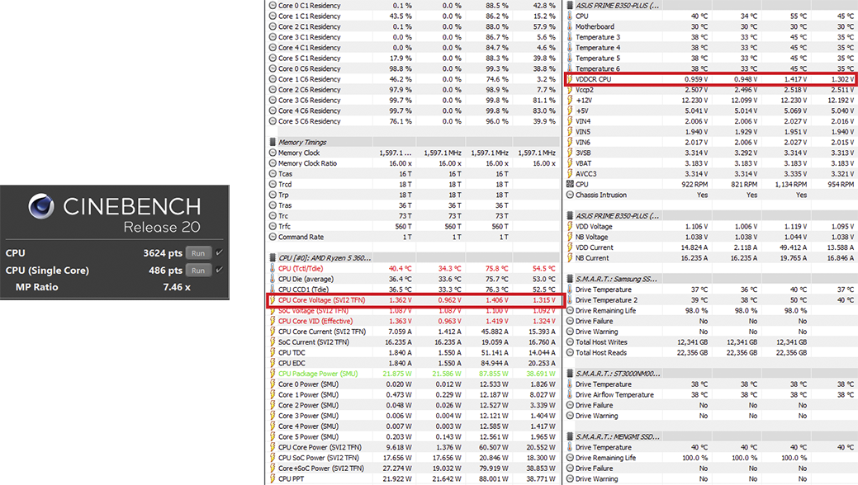858x485 pixels.
Task: Select the Tras timing row
Action: [414, 205]
